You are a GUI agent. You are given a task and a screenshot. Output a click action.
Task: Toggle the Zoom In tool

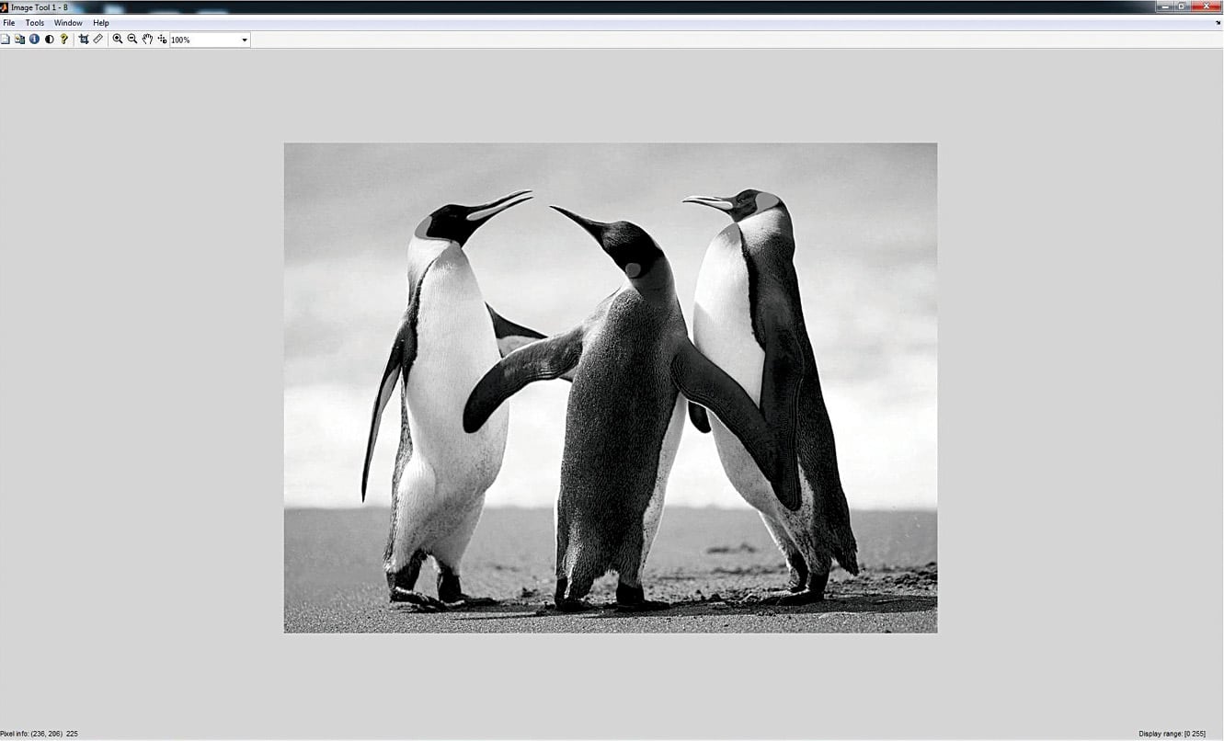point(118,39)
